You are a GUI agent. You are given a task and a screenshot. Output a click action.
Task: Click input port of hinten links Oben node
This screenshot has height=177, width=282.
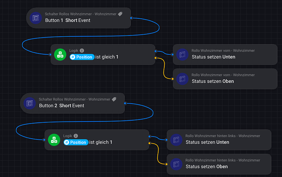pos(166,164)
